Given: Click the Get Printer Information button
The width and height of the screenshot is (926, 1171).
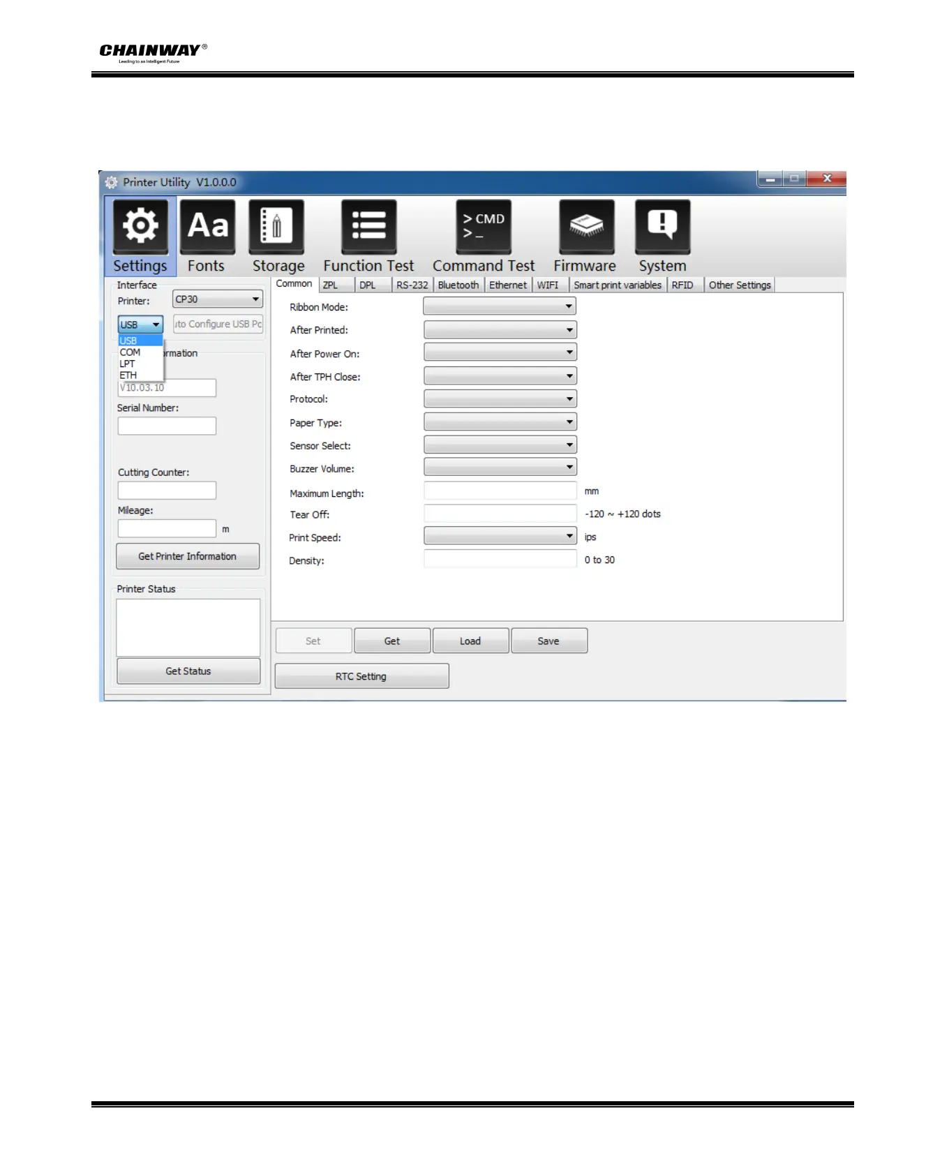Looking at the screenshot, I should click(188, 556).
